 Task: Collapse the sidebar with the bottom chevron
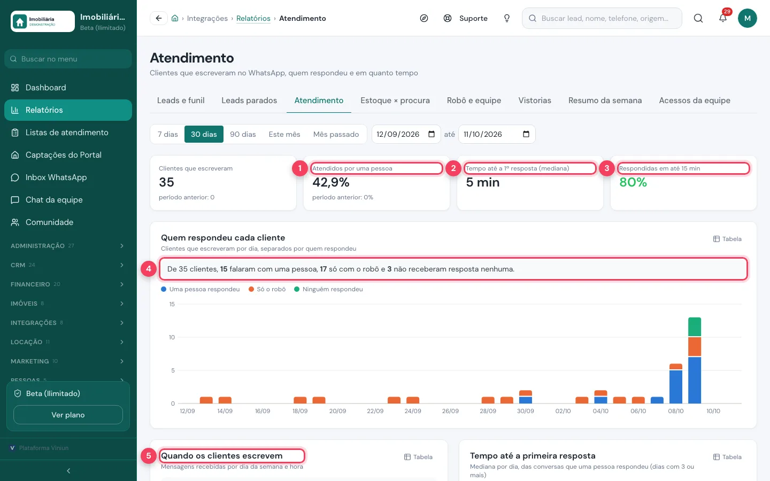coord(68,471)
